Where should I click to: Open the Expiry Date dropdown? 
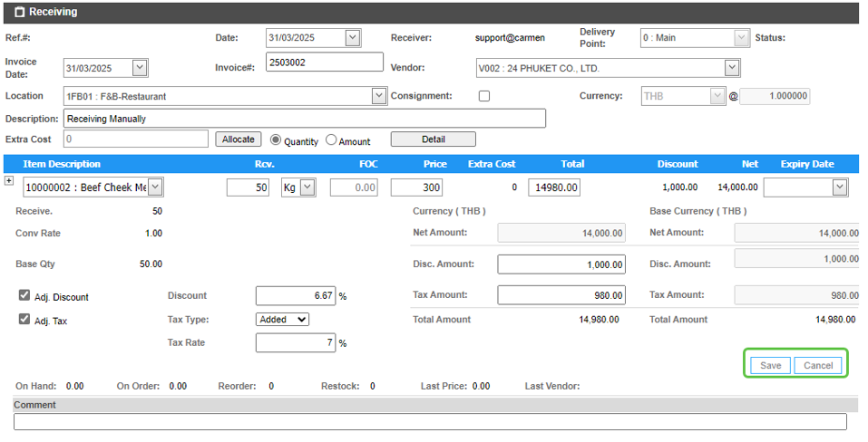tap(839, 187)
